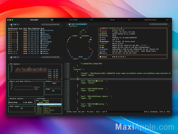Click the blue home icon in first prompt
The height and width of the screenshot is (134, 178).
coord(15,24)
